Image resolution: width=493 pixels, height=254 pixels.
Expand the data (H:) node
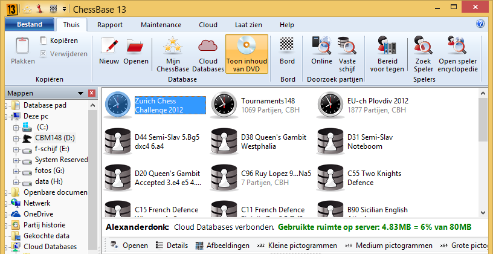pos(16,182)
